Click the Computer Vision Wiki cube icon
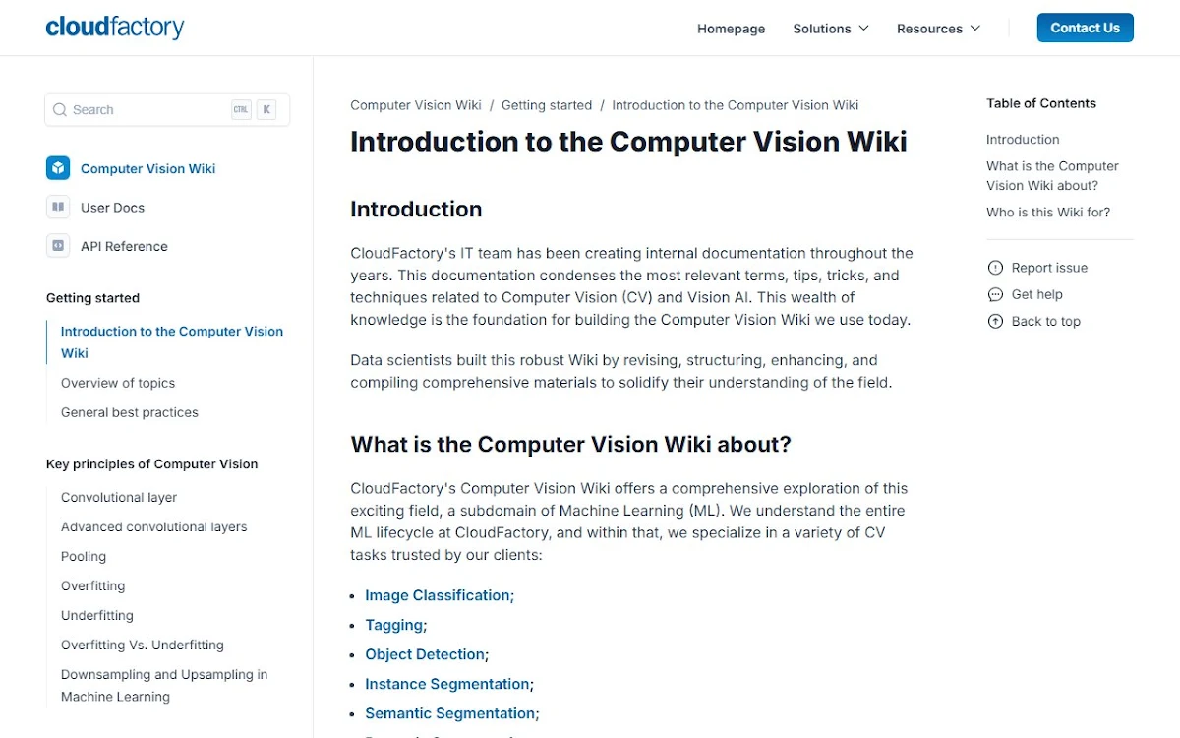Screen dimensions: 1180x738 click(58, 168)
